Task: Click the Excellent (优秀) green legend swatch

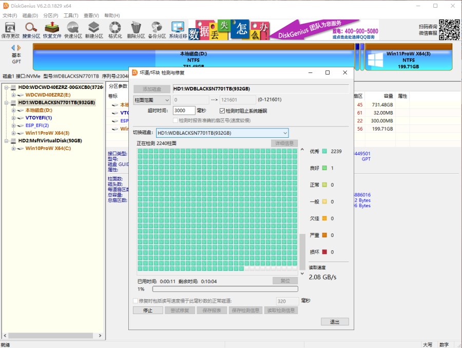Action: [x=324, y=152]
